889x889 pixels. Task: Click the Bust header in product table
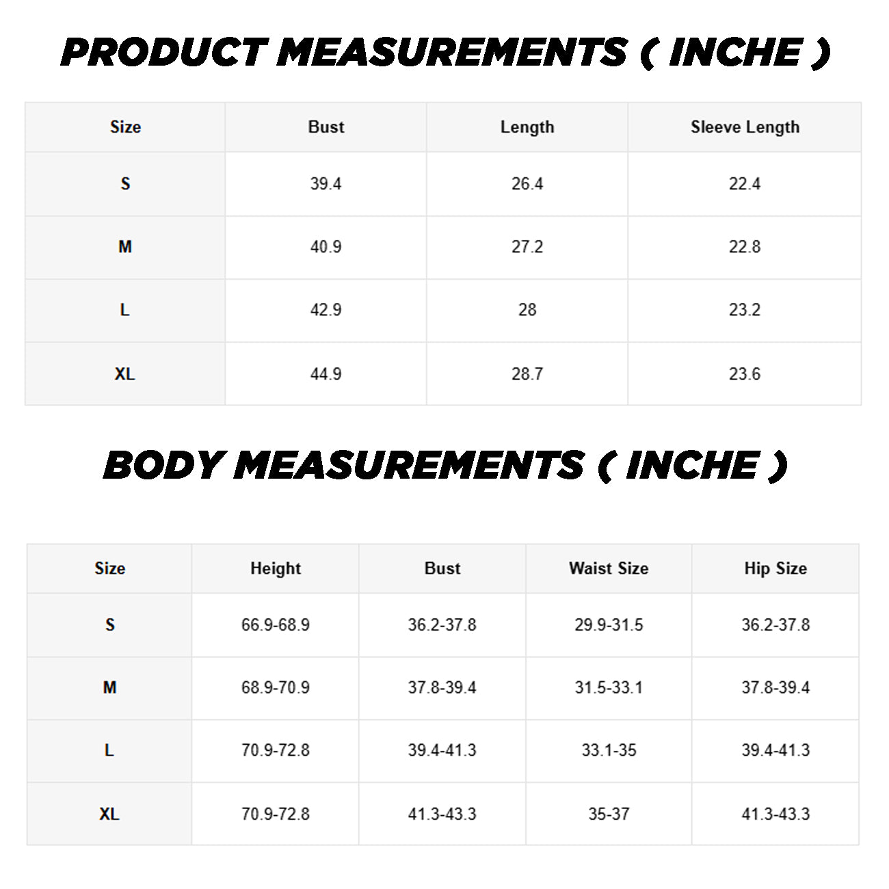pos(326,127)
